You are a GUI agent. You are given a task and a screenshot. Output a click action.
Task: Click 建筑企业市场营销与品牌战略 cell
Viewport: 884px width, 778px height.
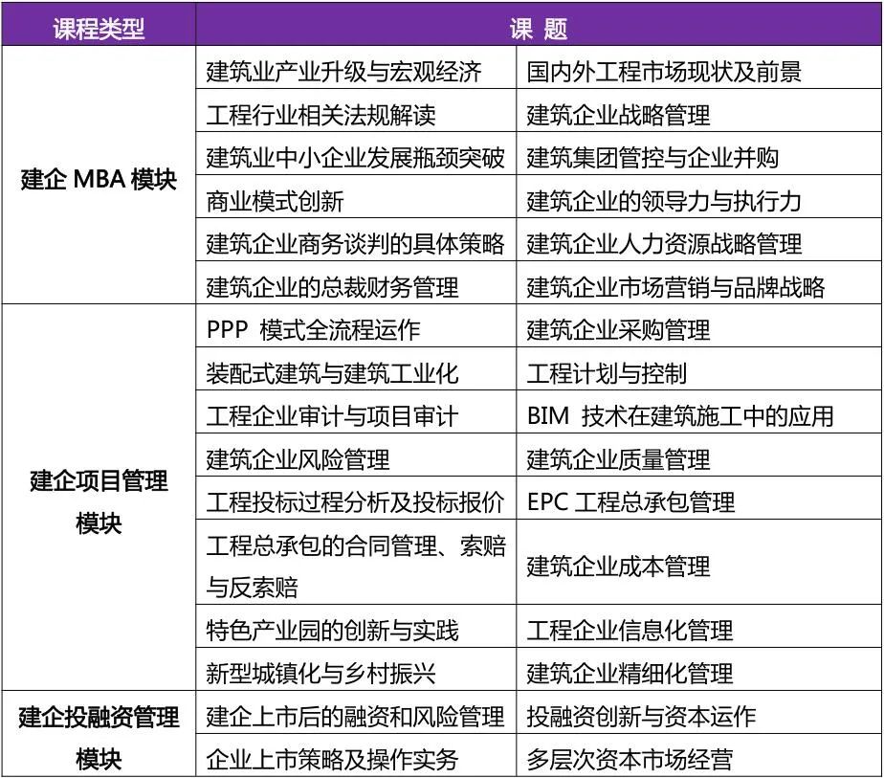(699, 282)
